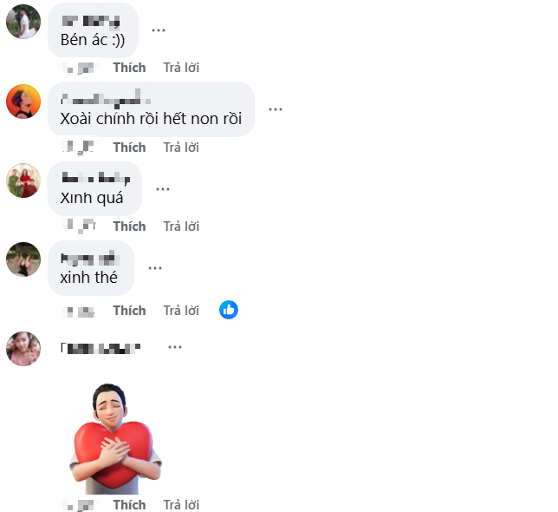Open avatar of sticker comment author

[x=23, y=349]
